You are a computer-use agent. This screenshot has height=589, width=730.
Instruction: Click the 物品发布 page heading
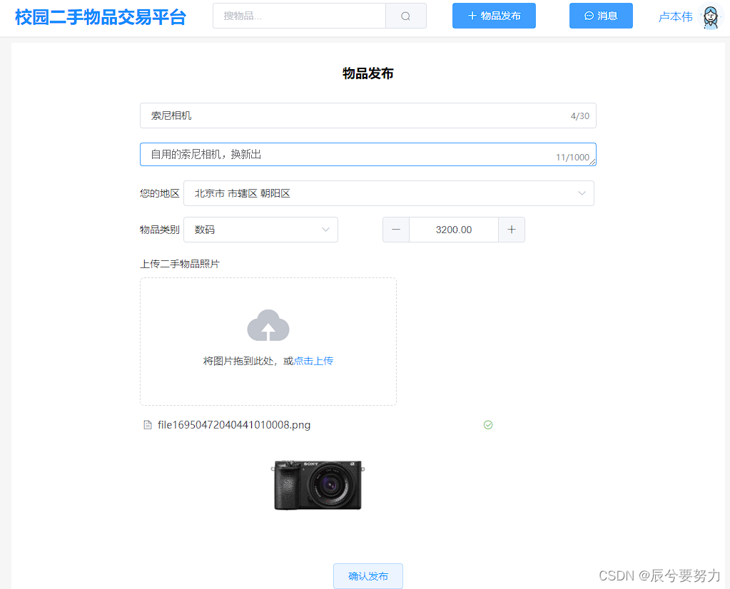(x=367, y=73)
